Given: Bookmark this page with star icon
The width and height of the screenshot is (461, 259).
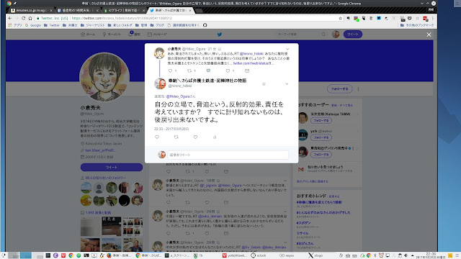Looking at the screenshot, I should [341, 18].
